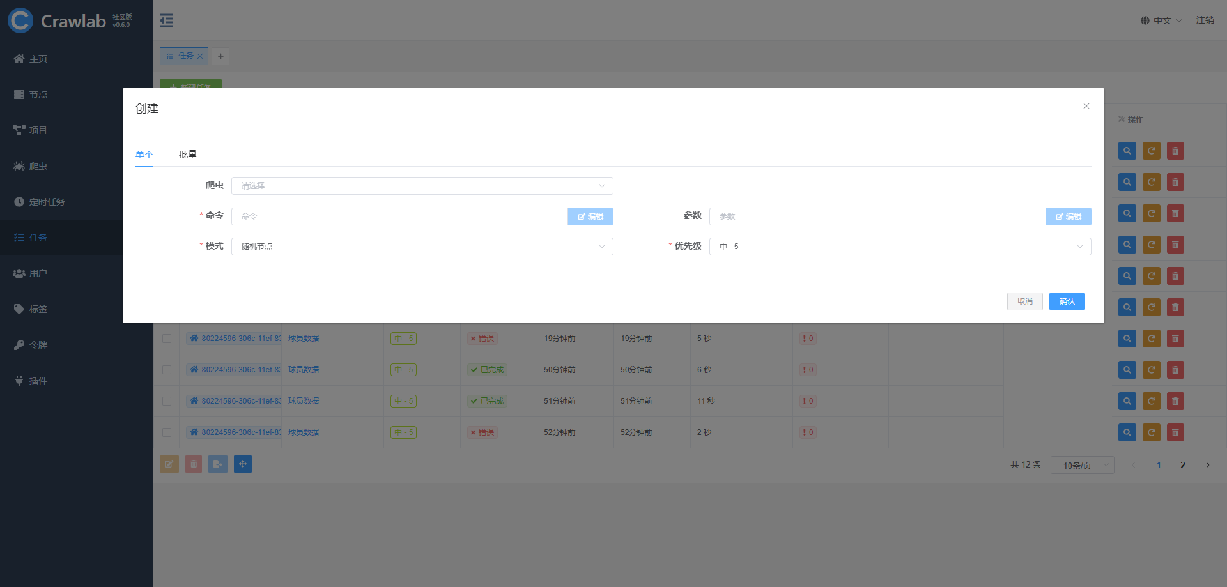1227x587 pixels.
Task: Add a new tab with plus button
Action: click(220, 56)
